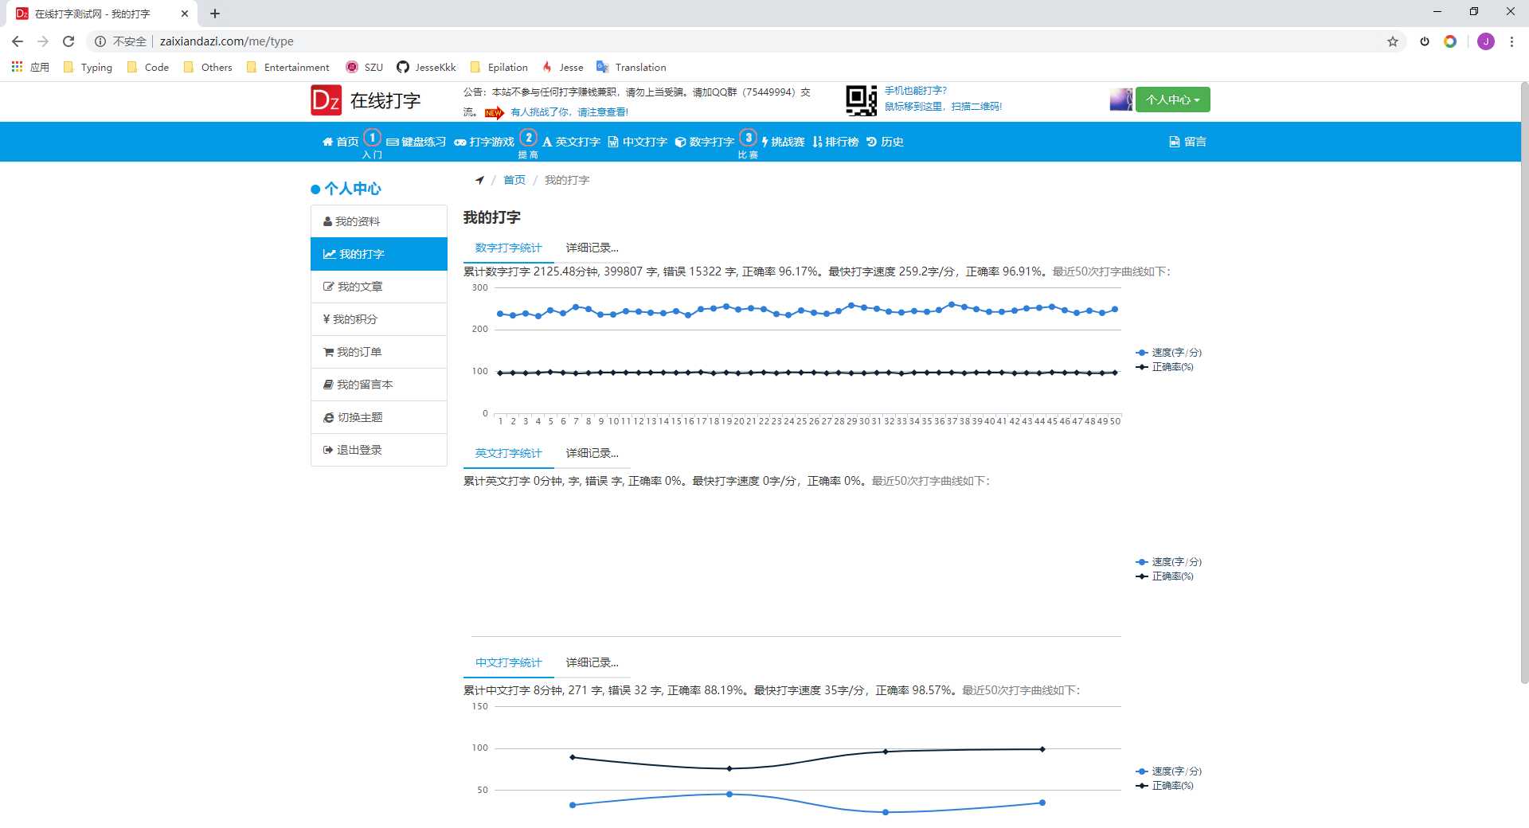Select the 英文打字统计 tab

click(508, 453)
